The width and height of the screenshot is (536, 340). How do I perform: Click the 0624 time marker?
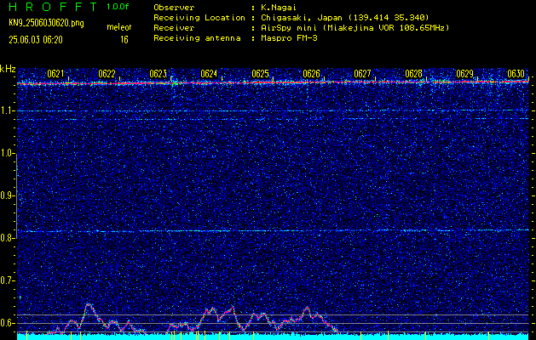209,74
